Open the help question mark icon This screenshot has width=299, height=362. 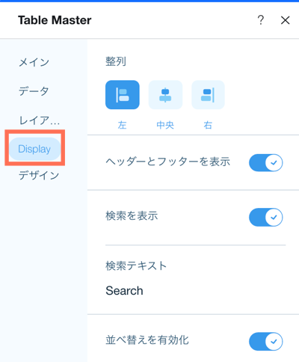[261, 20]
